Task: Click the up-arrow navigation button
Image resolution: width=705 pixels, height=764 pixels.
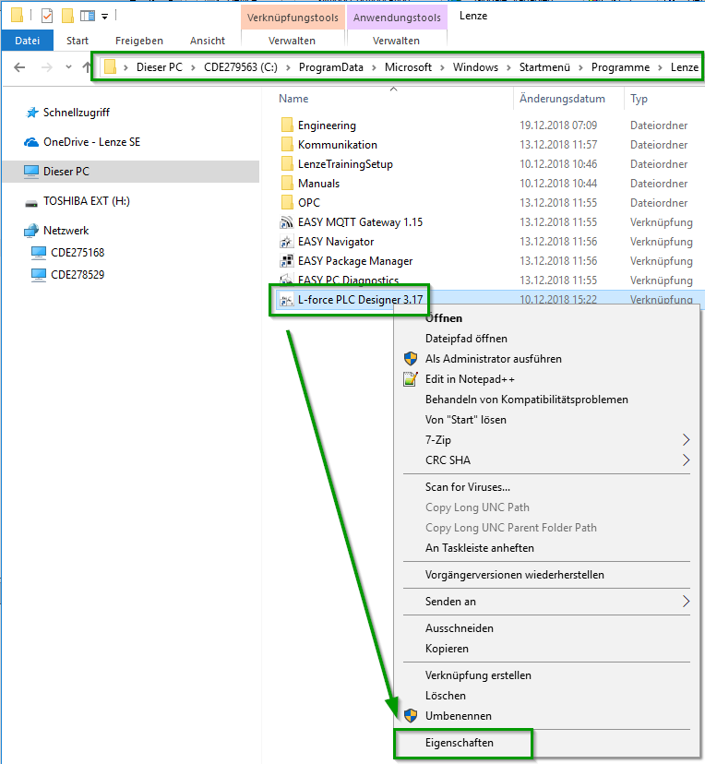Action: (x=87, y=67)
